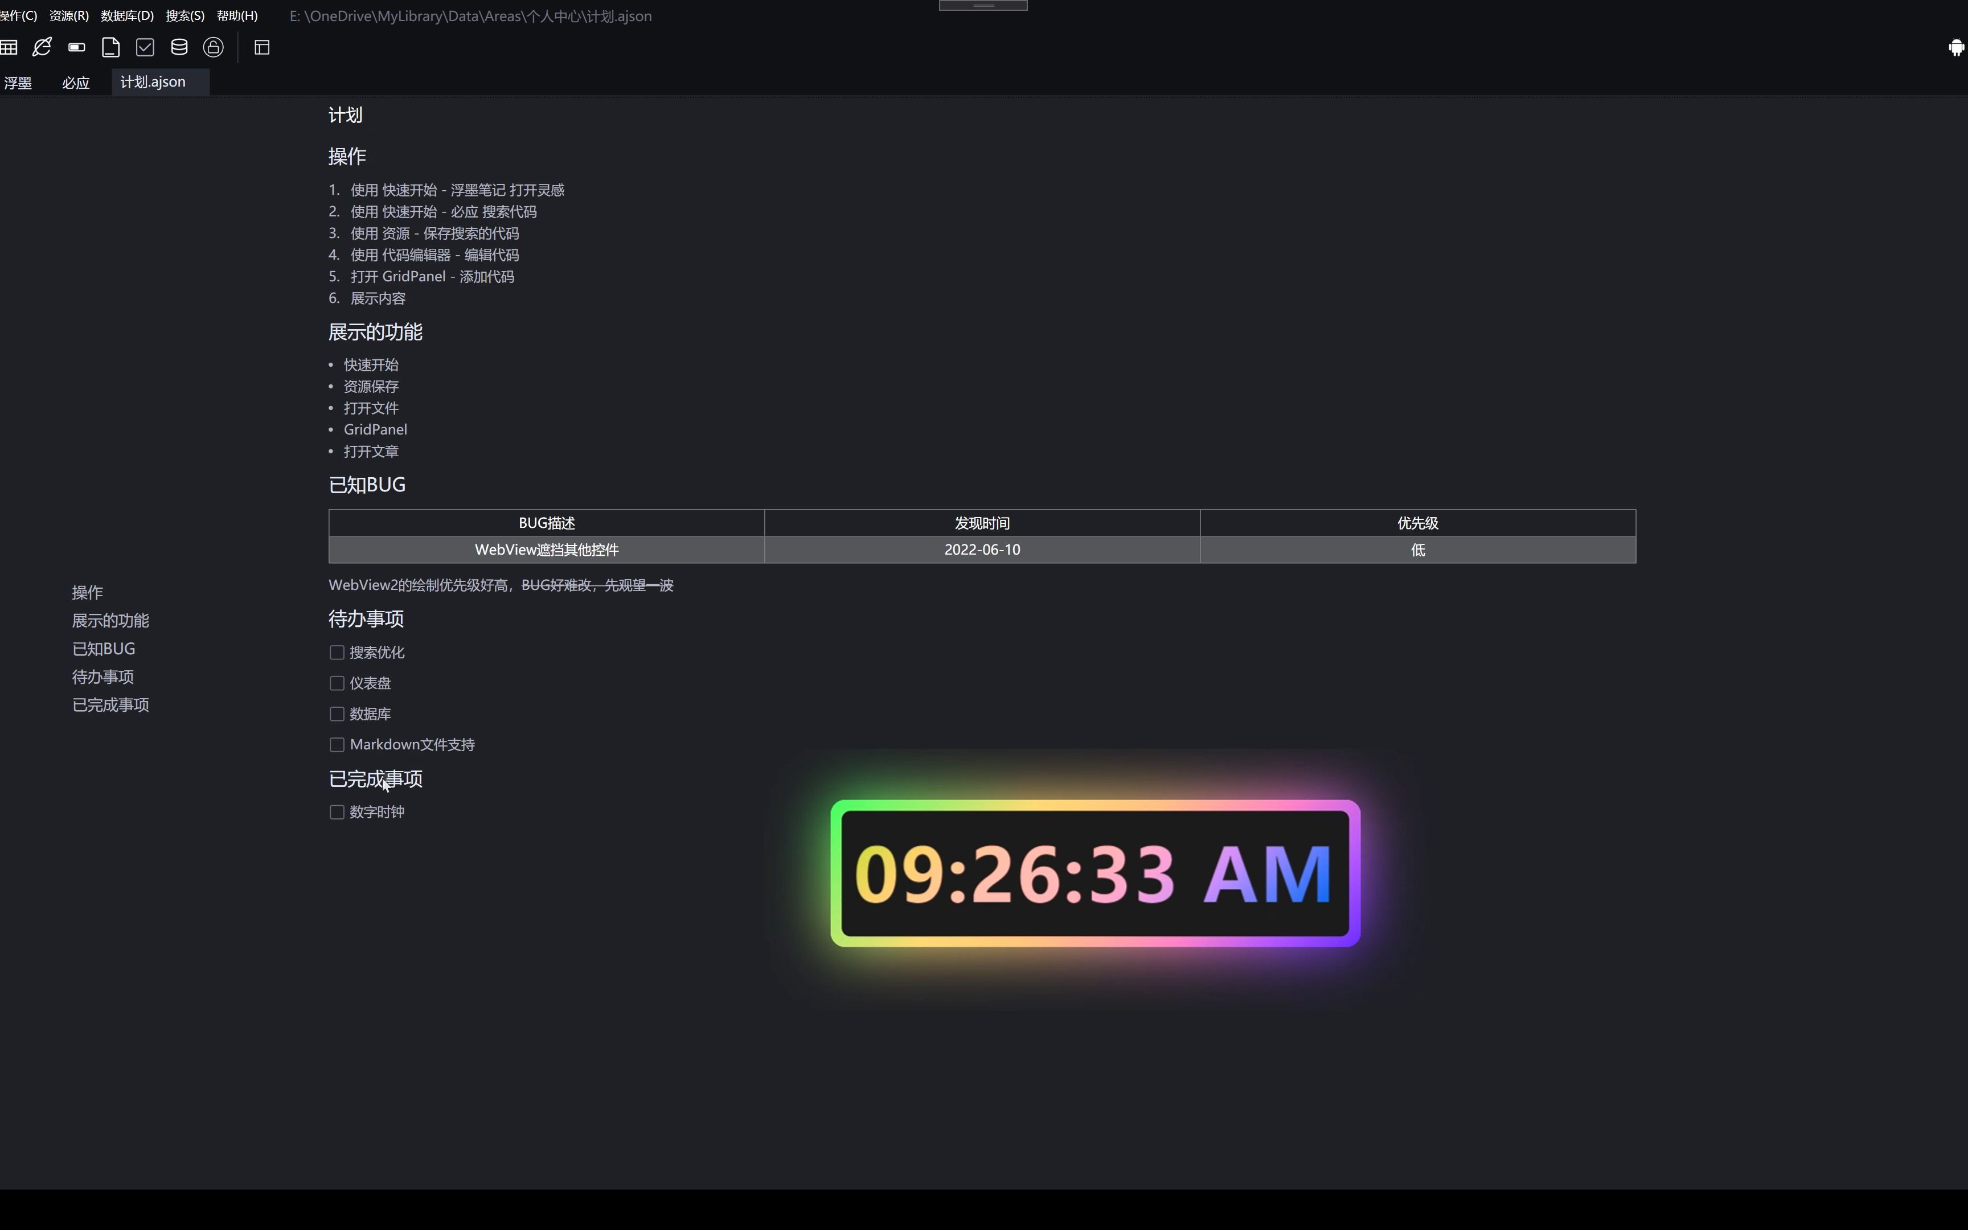Image resolution: width=1968 pixels, height=1230 pixels.
Task: Click the BUG描述 table header
Action: click(x=547, y=523)
